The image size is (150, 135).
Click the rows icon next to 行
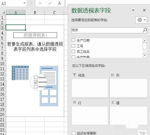click(x=75, y=102)
